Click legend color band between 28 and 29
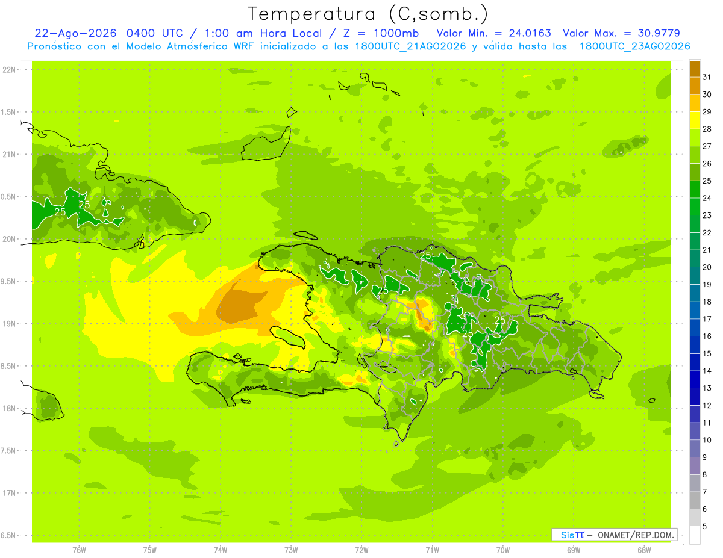The image size is (723, 558). [x=695, y=120]
